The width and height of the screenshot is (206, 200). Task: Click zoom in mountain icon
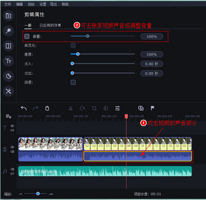click(51, 194)
